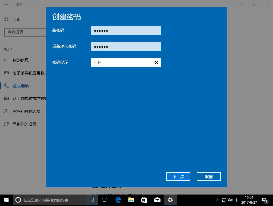
Task: Click the 下一步 button
Action: click(x=178, y=176)
